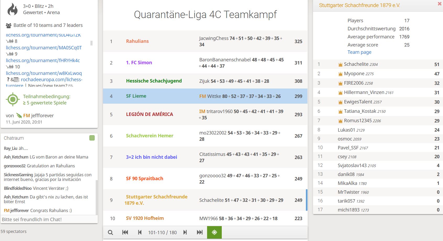The image size is (443, 241).
Task: Click the Stuttgarter Schachfreunde panel title
Action: tap(359, 5)
